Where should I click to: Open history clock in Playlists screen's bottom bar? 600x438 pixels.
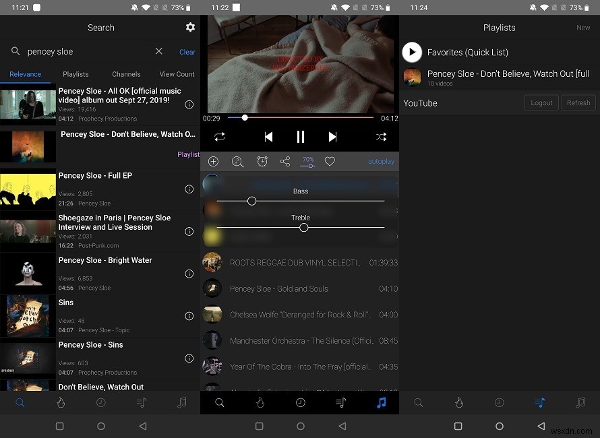500,402
